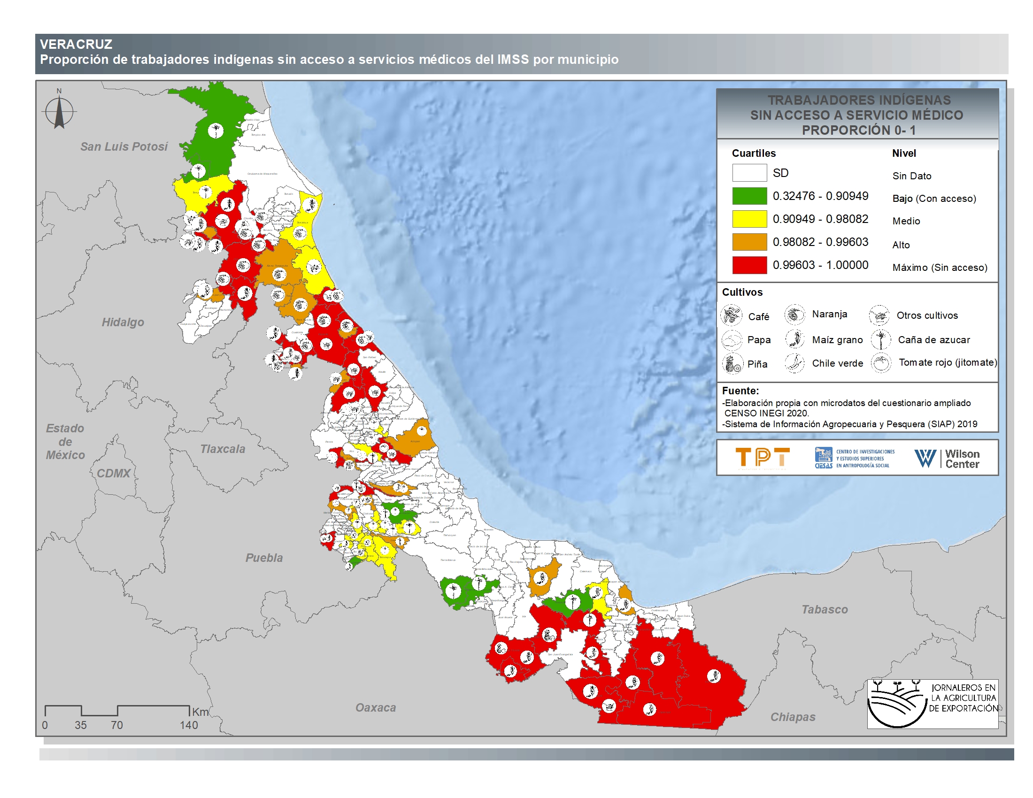Click the yellow Medio quartile swatch
Screen dimensions: 1033x798
[749, 219]
